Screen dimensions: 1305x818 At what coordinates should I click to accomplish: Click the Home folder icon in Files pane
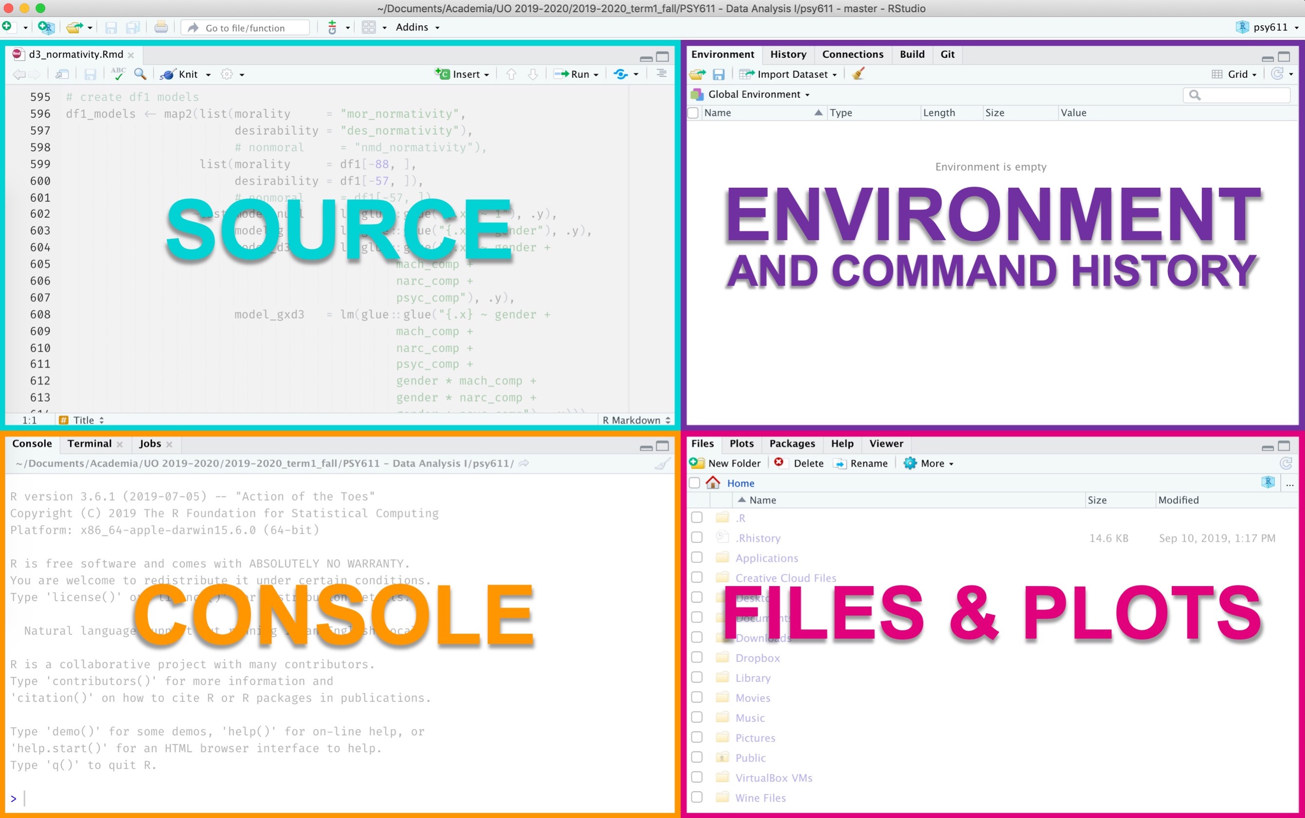click(713, 482)
